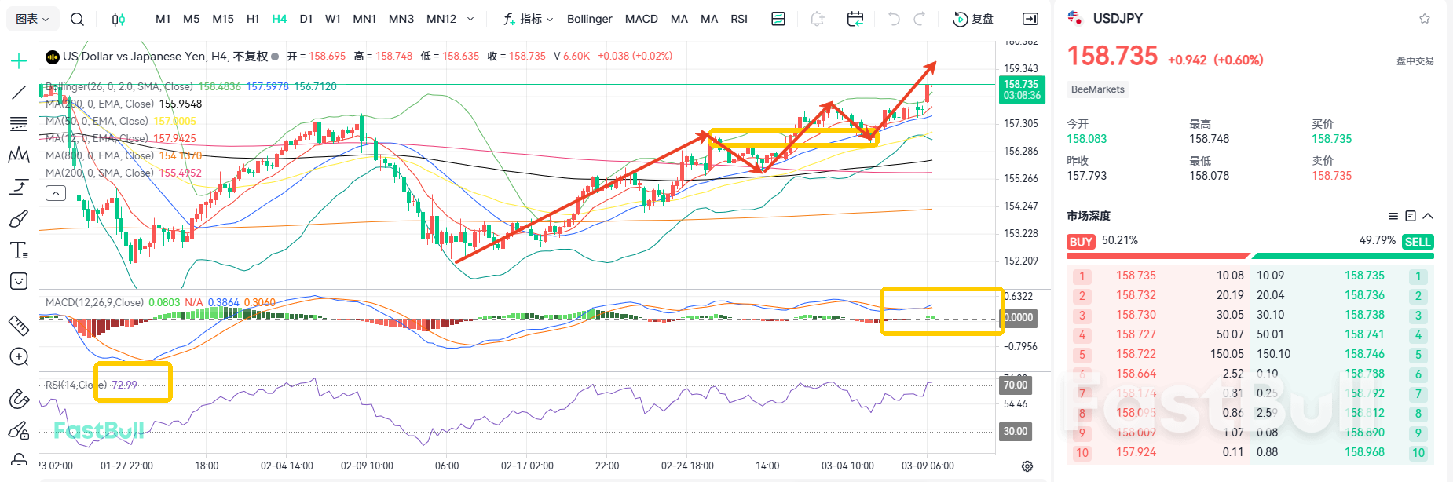The width and height of the screenshot is (1453, 482).
Task: Switch to W1 timeframe
Action: pyautogui.click(x=333, y=19)
